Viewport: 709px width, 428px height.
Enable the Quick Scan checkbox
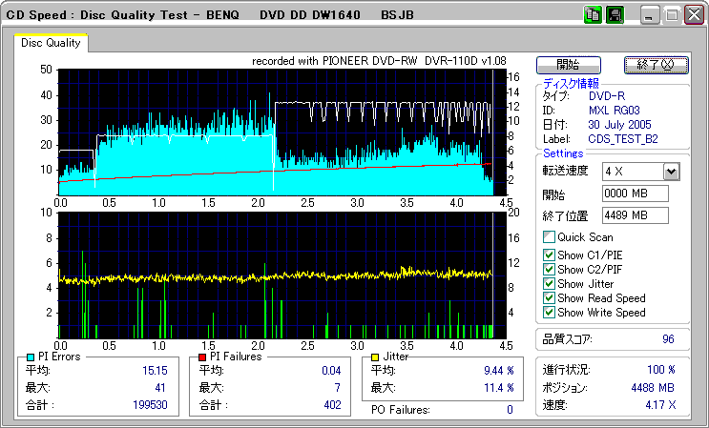pos(549,237)
